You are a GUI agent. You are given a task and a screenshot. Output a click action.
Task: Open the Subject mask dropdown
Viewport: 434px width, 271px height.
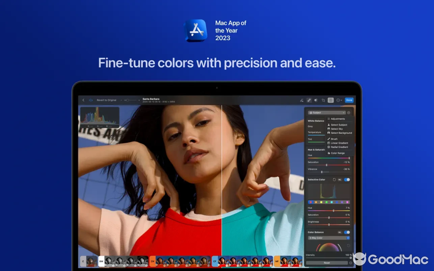[x=327, y=112]
